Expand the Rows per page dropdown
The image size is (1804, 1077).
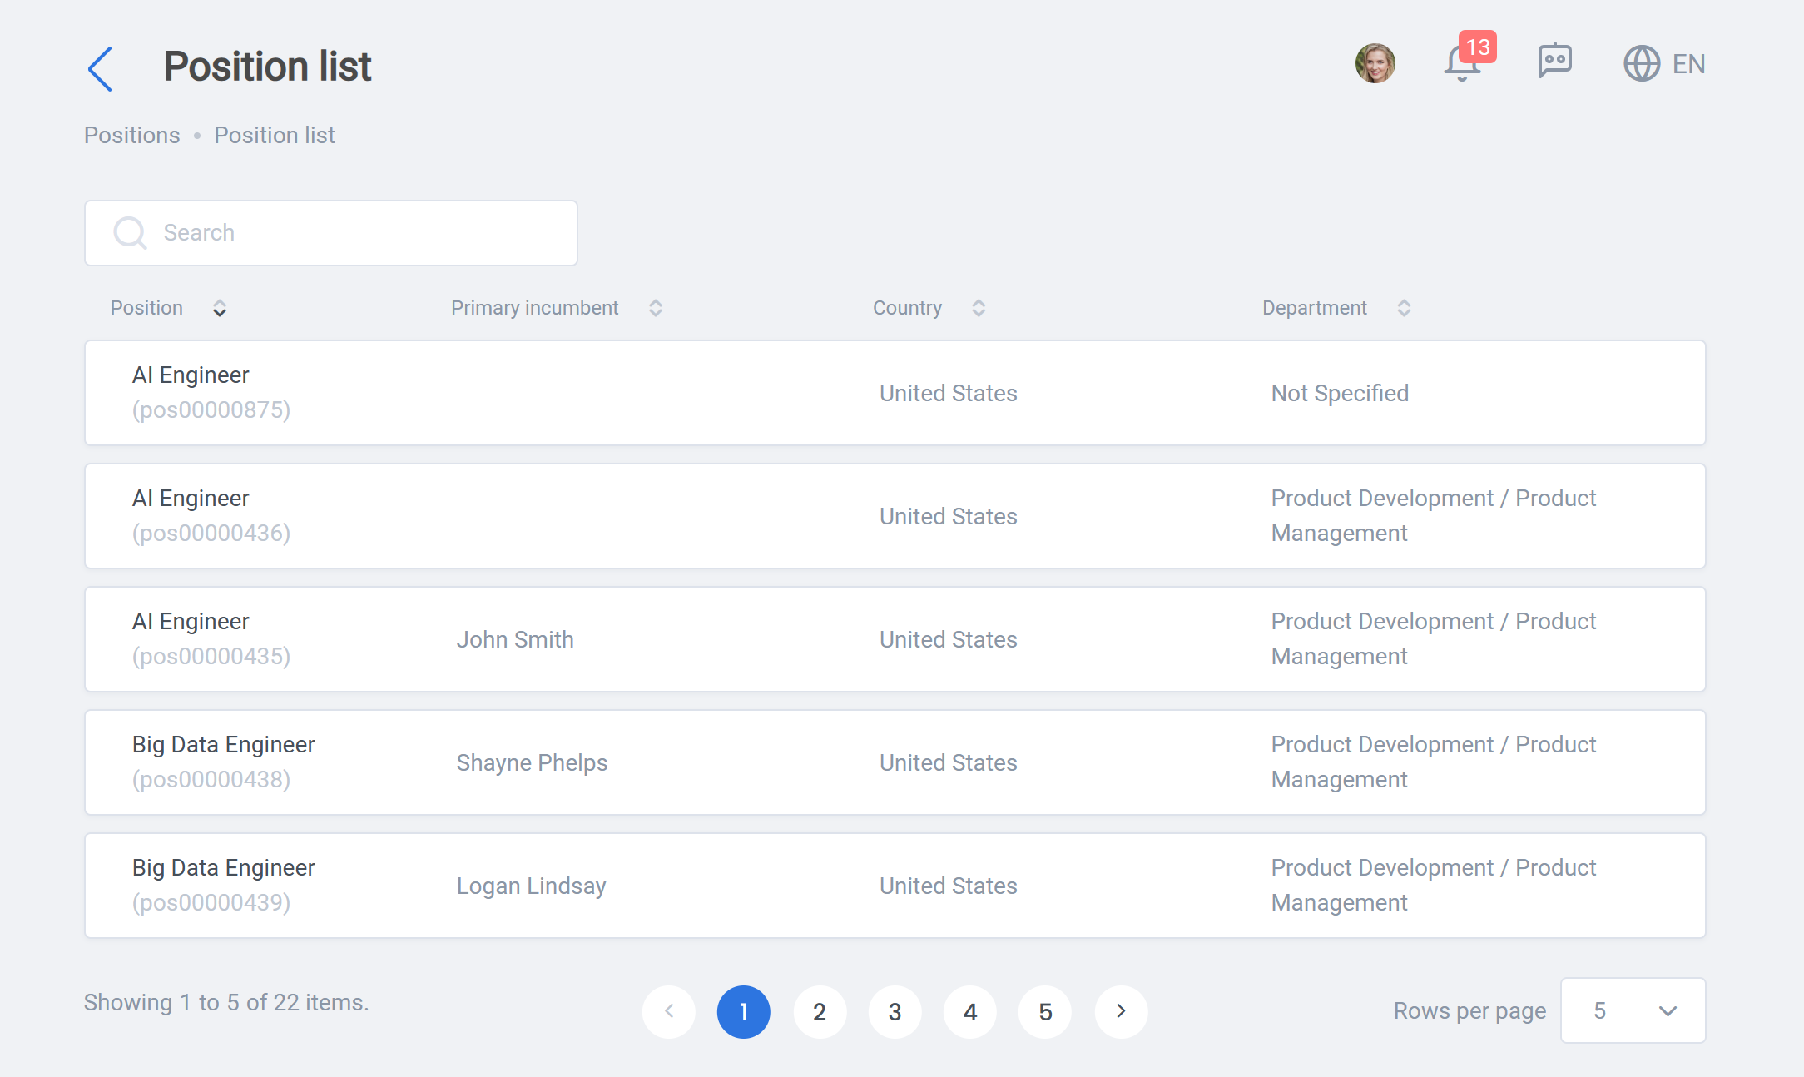(1633, 1010)
